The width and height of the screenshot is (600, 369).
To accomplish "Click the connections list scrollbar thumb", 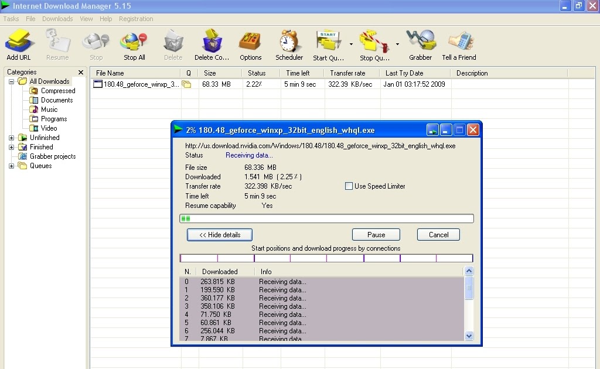I will [x=469, y=288].
